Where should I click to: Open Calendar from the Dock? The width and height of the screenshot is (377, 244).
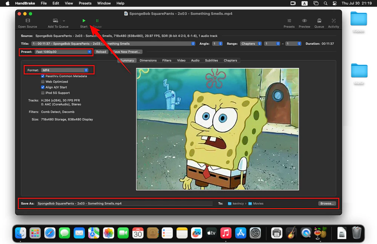(138, 233)
